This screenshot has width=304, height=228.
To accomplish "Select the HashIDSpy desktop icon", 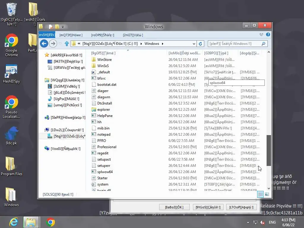I will (12, 74).
